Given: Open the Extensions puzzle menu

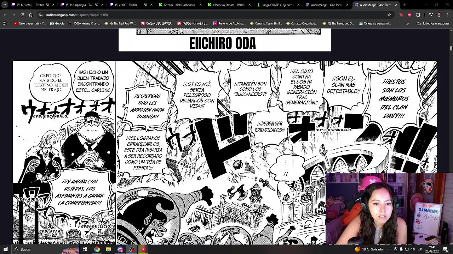Looking at the screenshot, I should click(x=418, y=15).
